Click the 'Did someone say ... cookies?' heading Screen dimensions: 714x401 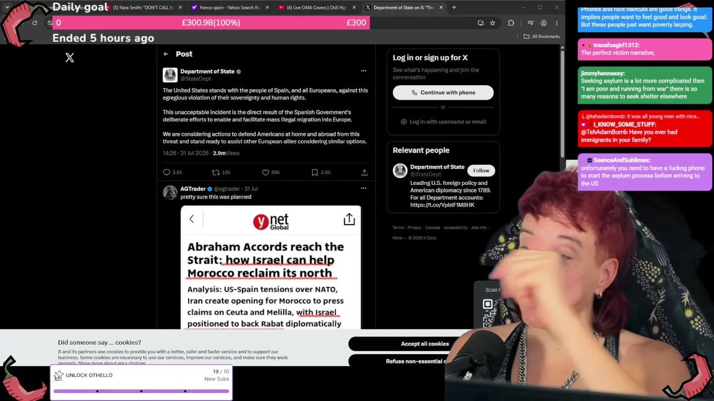(x=99, y=343)
